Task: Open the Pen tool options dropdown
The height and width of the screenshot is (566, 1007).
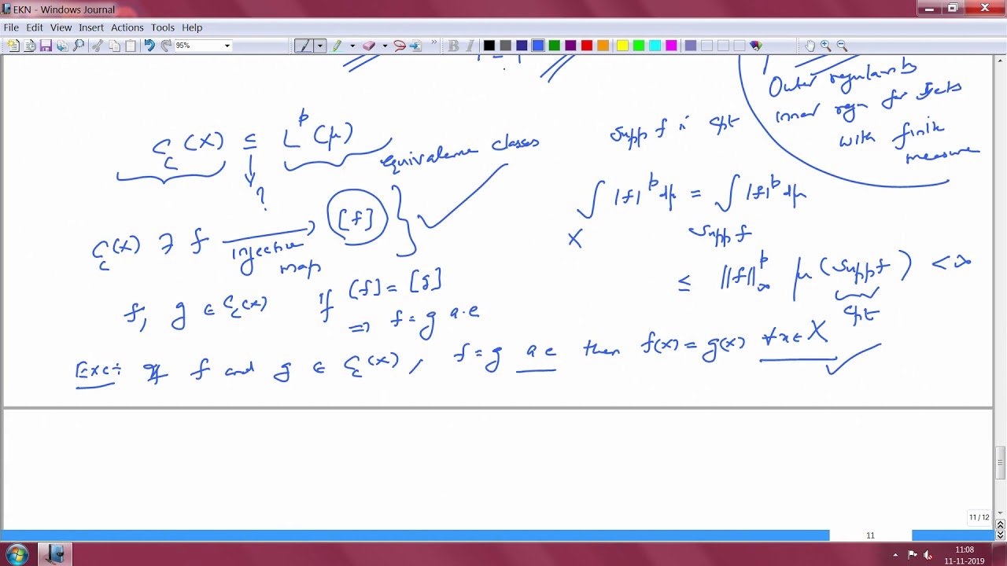Action: (319, 46)
